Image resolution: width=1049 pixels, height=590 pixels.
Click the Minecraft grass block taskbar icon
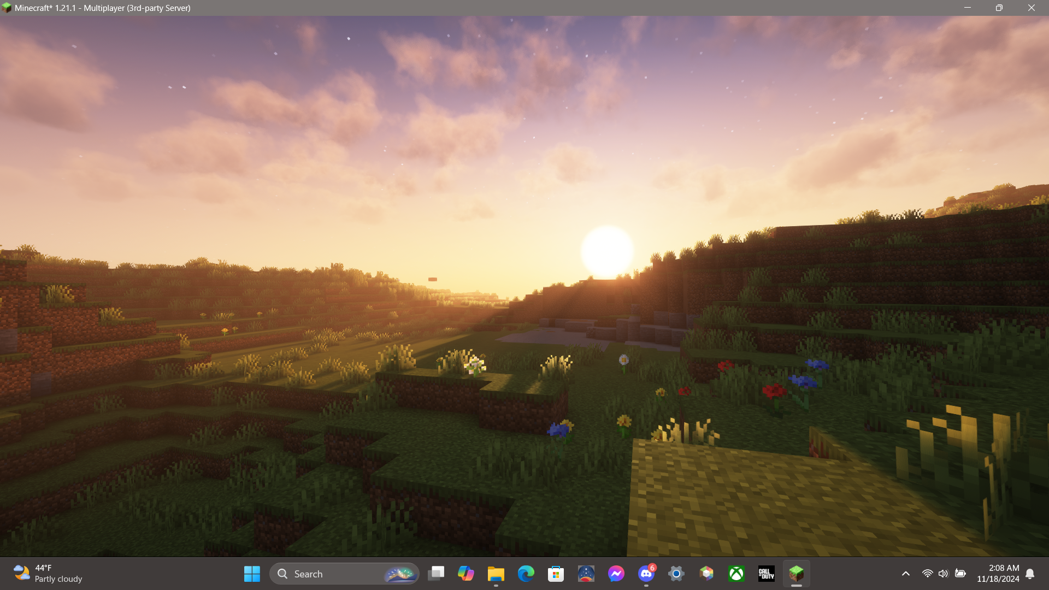(797, 574)
